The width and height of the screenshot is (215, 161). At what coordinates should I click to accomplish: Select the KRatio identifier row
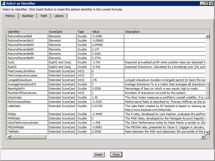13,114
